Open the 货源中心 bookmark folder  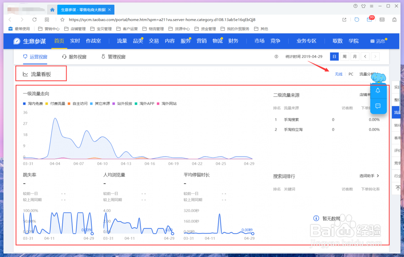179,29
